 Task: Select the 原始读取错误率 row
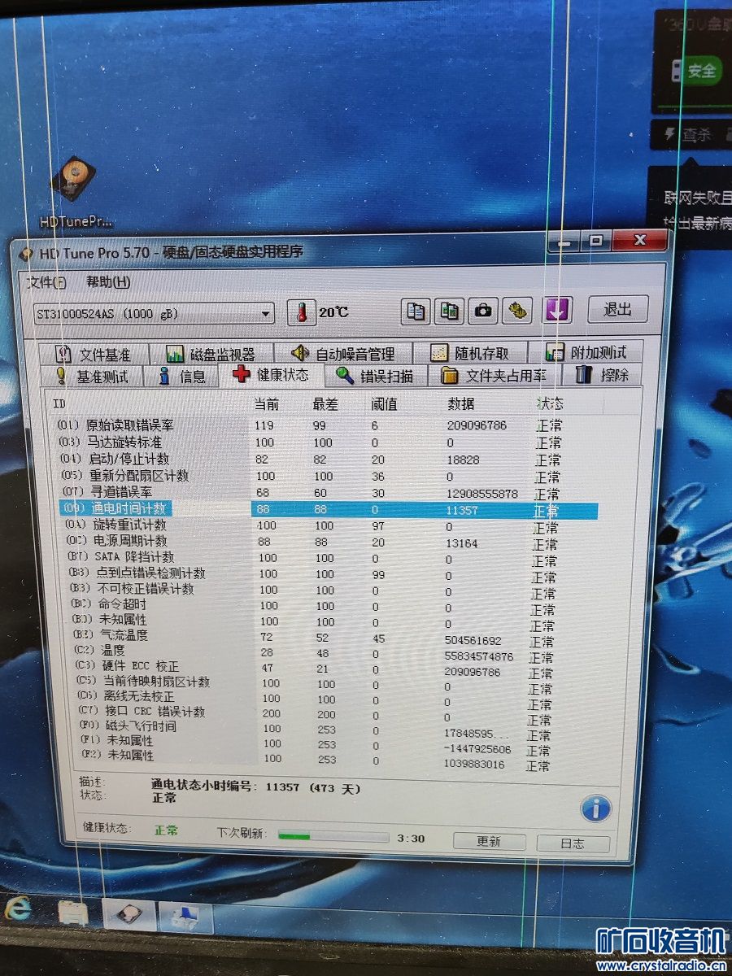point(325,425)
